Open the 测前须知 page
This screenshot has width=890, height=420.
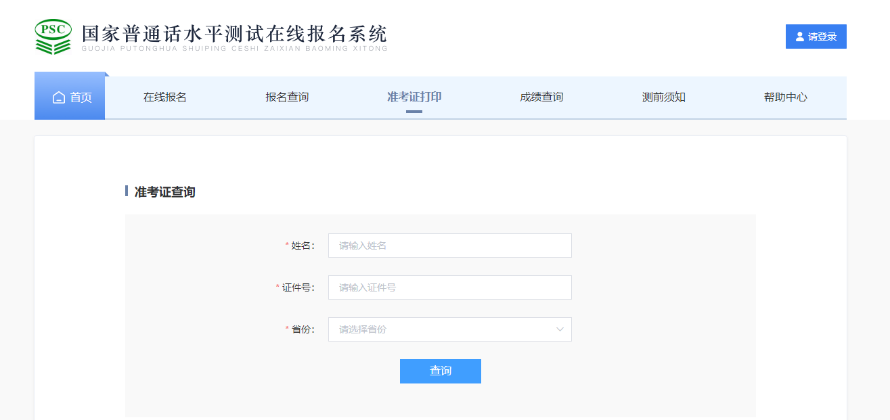[663, 97]
